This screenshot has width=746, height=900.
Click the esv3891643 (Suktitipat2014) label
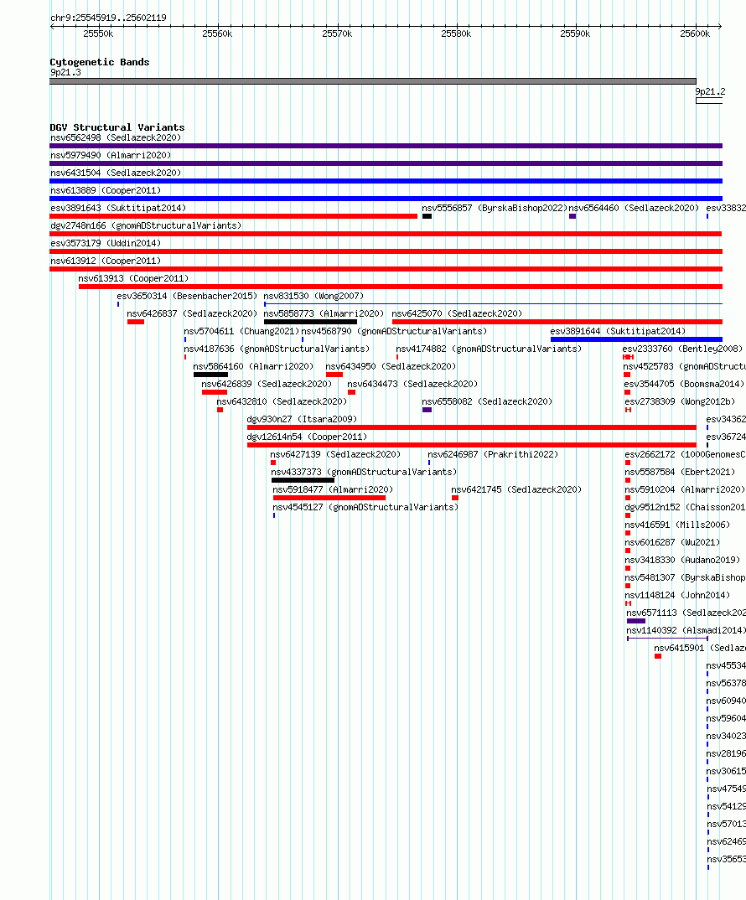118,209
